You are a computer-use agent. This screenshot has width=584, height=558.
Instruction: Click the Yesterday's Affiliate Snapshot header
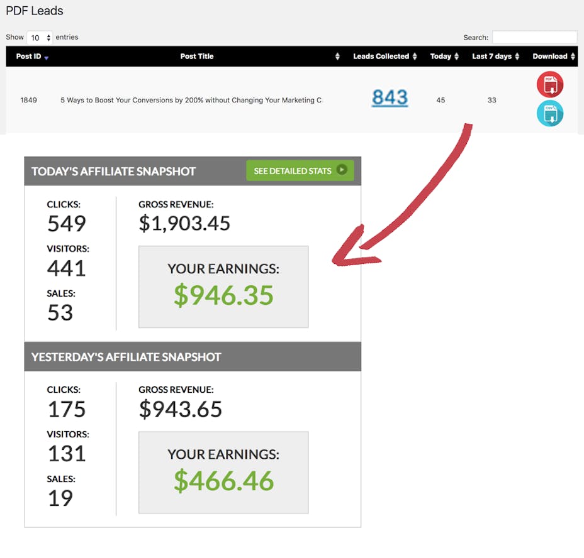[x=126, y=357]
